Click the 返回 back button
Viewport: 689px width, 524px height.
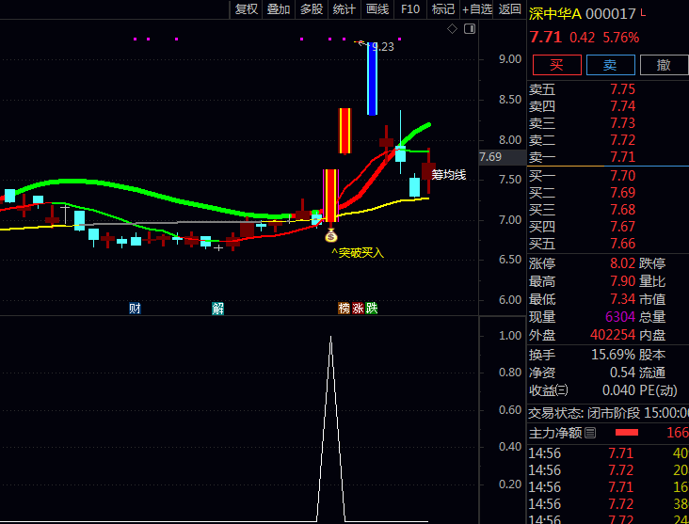click(510, 9)
